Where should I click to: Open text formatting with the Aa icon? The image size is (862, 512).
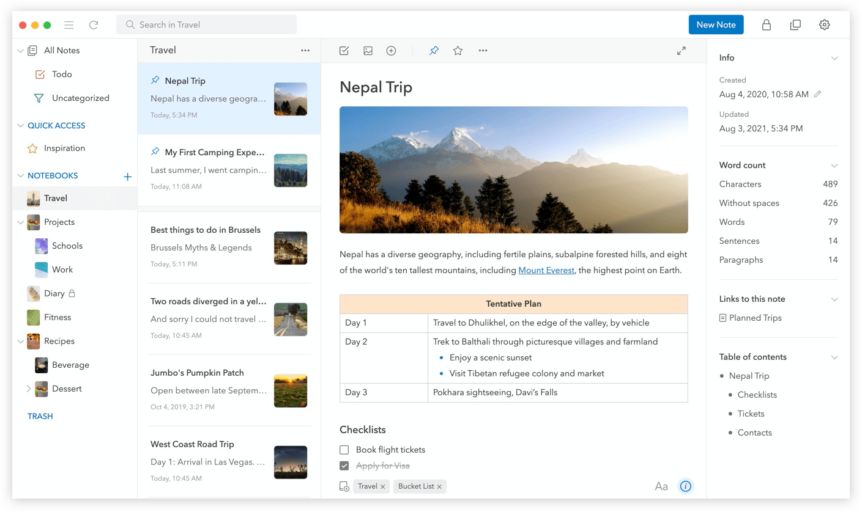click(661, 486)
